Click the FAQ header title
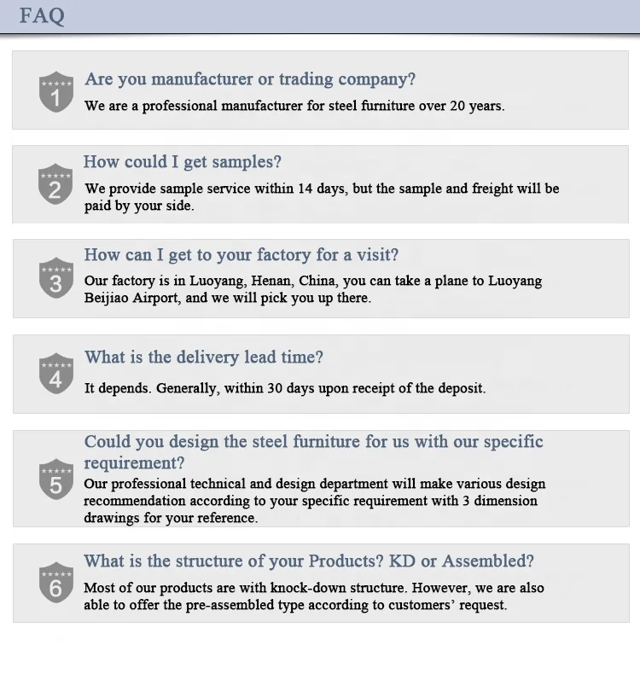 click(x=42, y=15)
